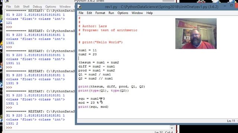Click the comment line '# Author: Lars'

[93, 26]
